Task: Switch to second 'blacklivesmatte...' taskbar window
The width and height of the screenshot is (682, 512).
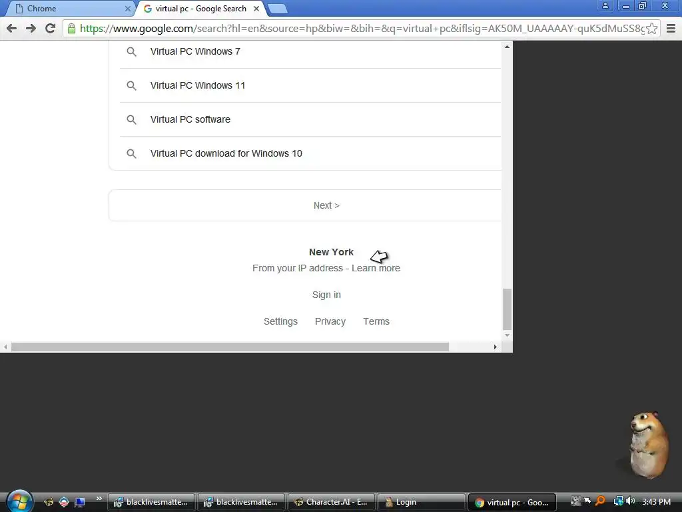Action: coord(241,502)
